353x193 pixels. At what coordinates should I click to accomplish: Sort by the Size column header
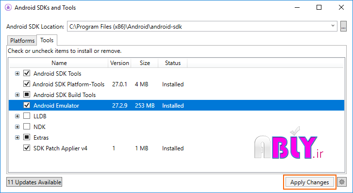click(145, 63)
